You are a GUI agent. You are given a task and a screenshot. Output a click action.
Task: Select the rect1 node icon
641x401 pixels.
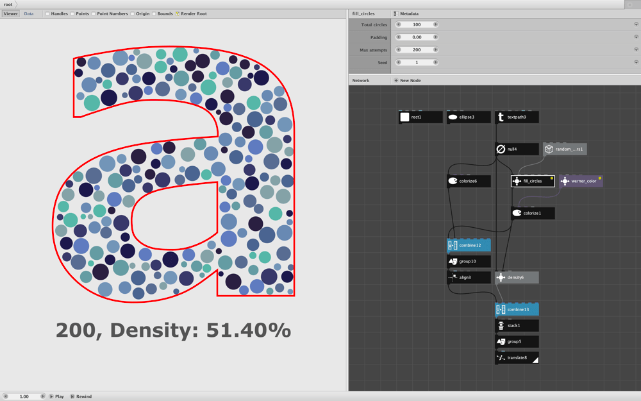tap(404, 117)
